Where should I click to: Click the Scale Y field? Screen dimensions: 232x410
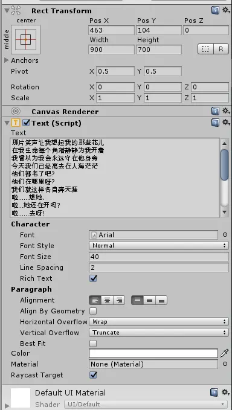click(163, 98)
